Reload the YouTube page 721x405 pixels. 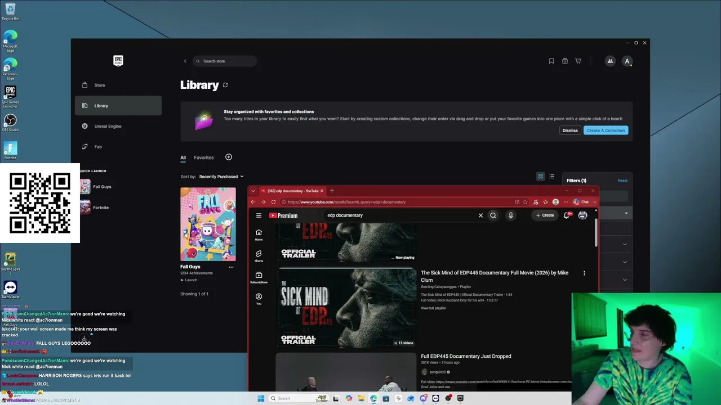(273, 202)
